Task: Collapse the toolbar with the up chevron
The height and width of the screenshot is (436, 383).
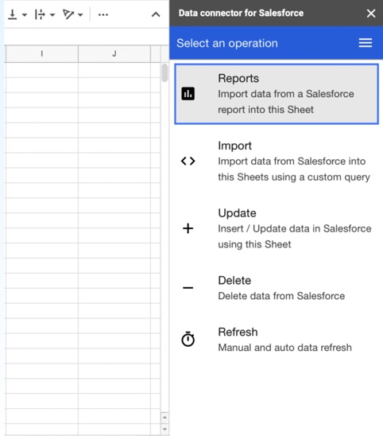Action: pyautogui.click(x=156, y=14)
